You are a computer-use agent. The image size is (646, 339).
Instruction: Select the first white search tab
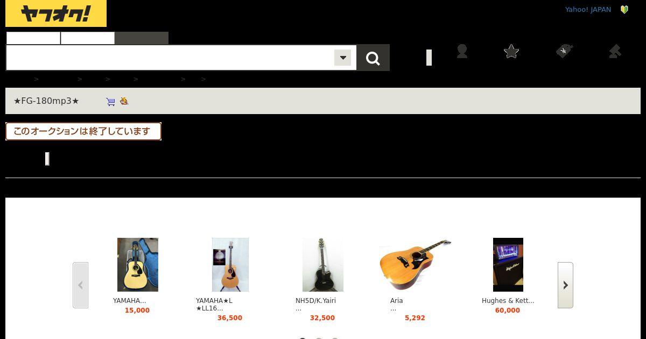click(x=33, y=38)
